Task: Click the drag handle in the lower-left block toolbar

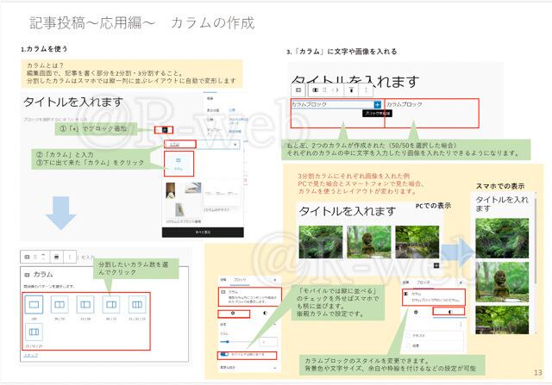Action: tap(34, 257)
